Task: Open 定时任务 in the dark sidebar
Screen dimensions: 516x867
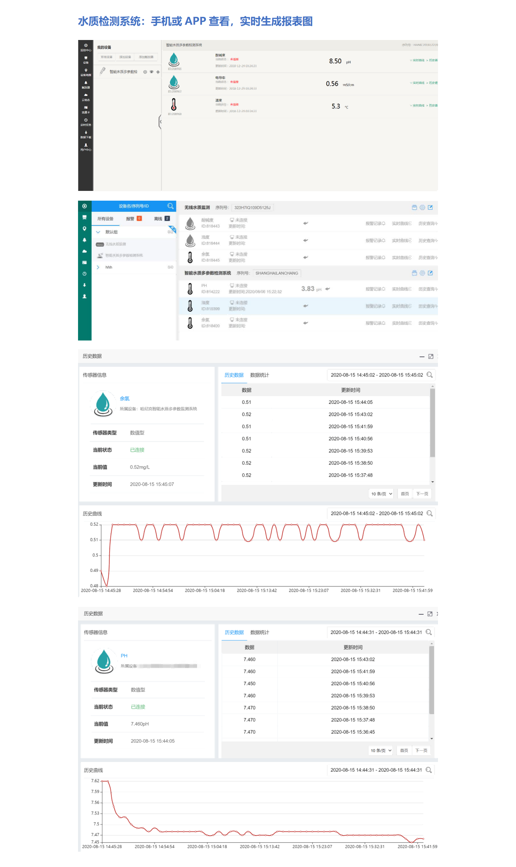Action: coord(86,122)
